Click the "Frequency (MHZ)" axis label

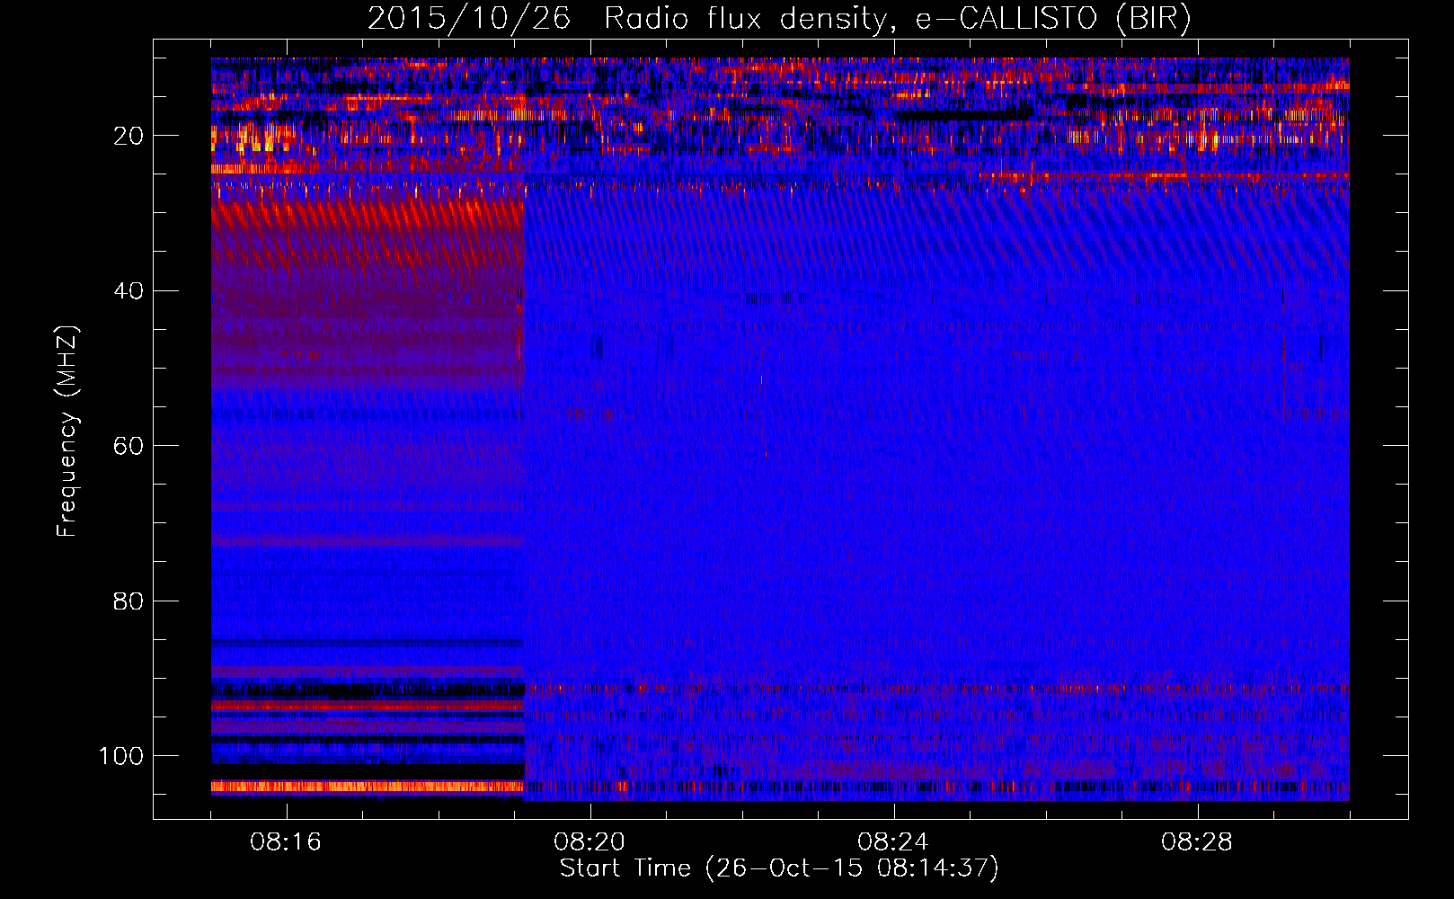tap(67, 432)
